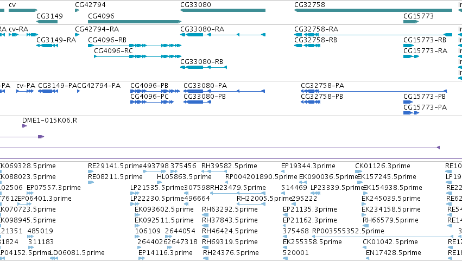Select EST RH22005.5prime
The image size is (462, 261).
251,204
